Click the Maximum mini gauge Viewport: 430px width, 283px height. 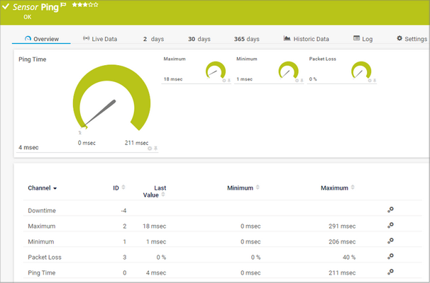pyautogui.click(x=215, y=71)
